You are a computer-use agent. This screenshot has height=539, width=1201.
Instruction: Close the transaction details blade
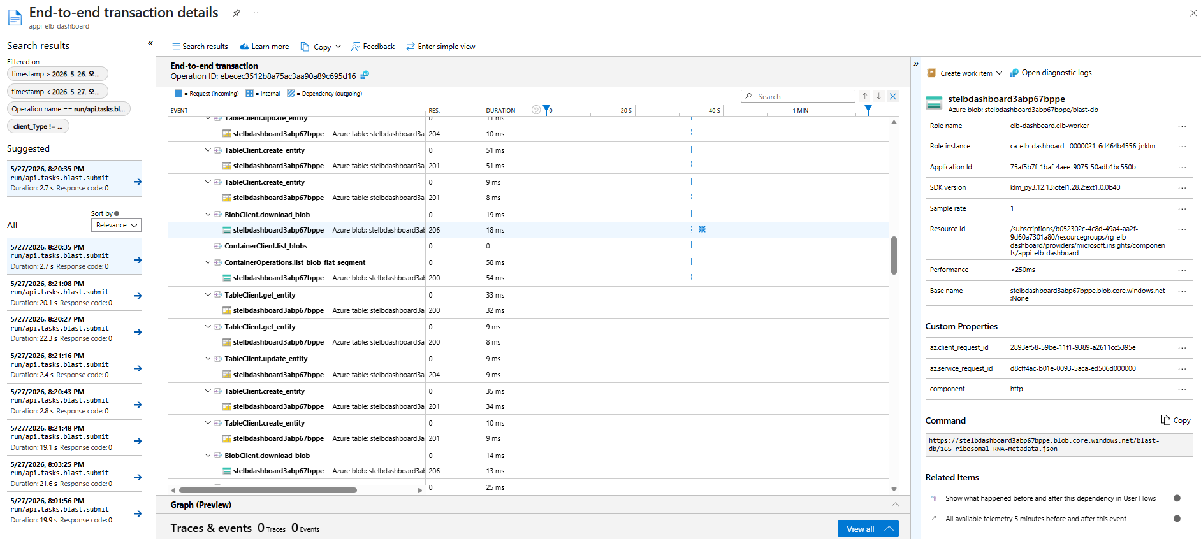coord(1193,13)
